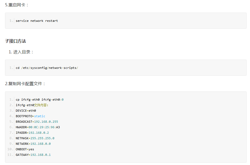This screenshot has width=250, height=165.
Task: Click the '1. 进入目录' list item
Action: click(x=21, y=52)
